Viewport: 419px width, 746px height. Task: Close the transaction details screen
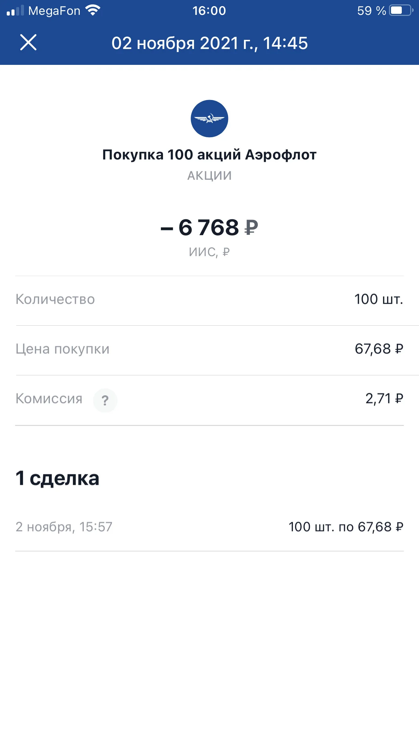pyautogui.click(x=28, y=43)
